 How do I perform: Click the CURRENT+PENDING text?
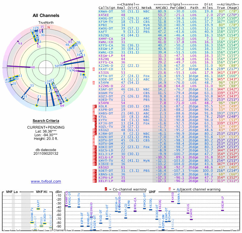pos(46,127)
